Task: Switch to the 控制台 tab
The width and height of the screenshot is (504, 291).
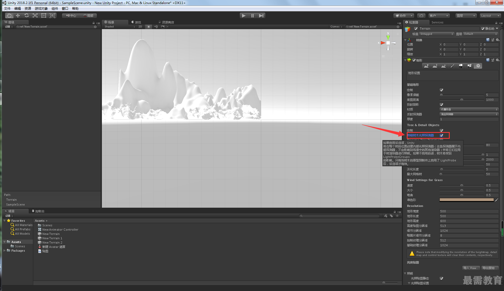Action: pyautogui.click(x=38, y=211)
